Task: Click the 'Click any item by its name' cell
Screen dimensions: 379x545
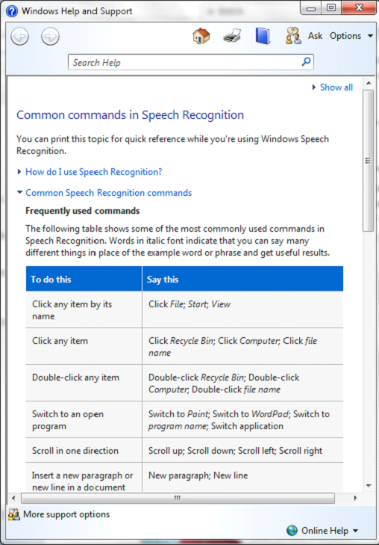Action: (84, 310)
